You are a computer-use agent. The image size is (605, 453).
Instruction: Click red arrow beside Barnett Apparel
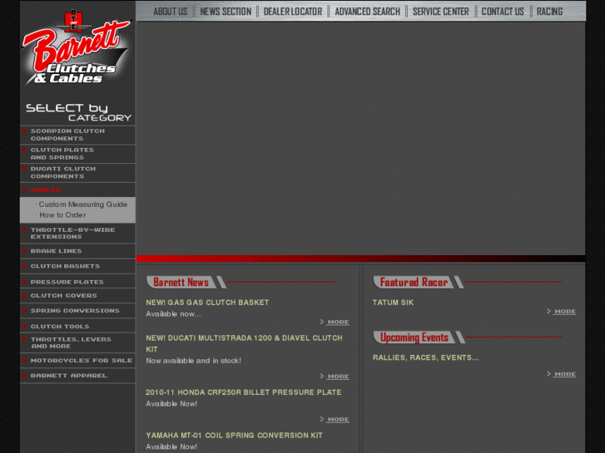pos(25,375)
